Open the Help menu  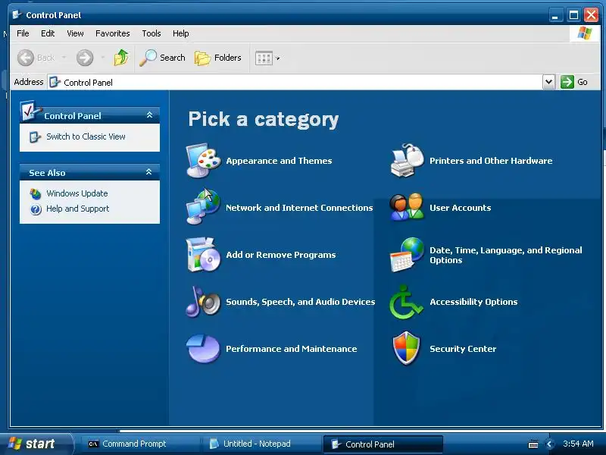[180, 33]
